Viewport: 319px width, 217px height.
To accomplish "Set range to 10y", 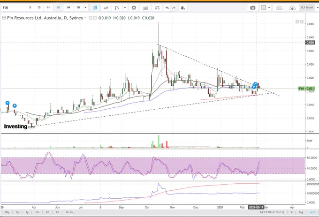I will [x=7, y=212].
